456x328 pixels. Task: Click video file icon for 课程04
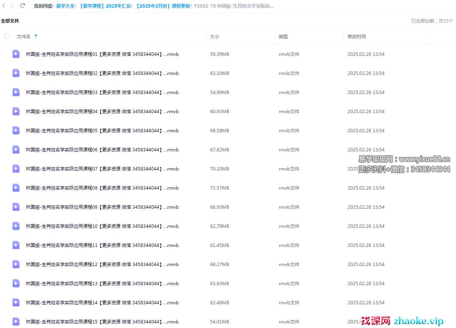(x=16, y=111)
